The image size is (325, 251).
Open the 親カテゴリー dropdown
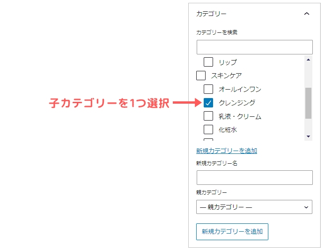tap(254, 207)
